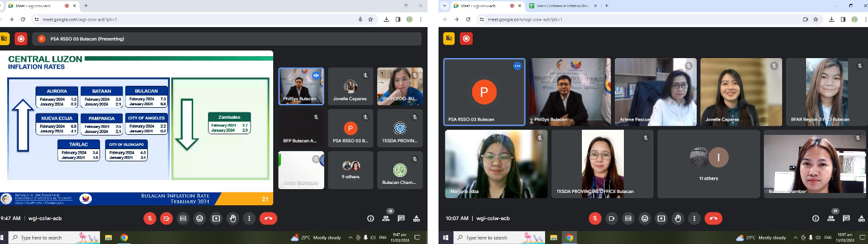
Task: Click yellow presentation icon in right Meet window
Action: coord(449,39)
